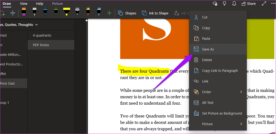Image resolution: width=276 pixels, height=134 pixels.
Task: Choose Link from the context menu
Action: (x=218, y=81)
